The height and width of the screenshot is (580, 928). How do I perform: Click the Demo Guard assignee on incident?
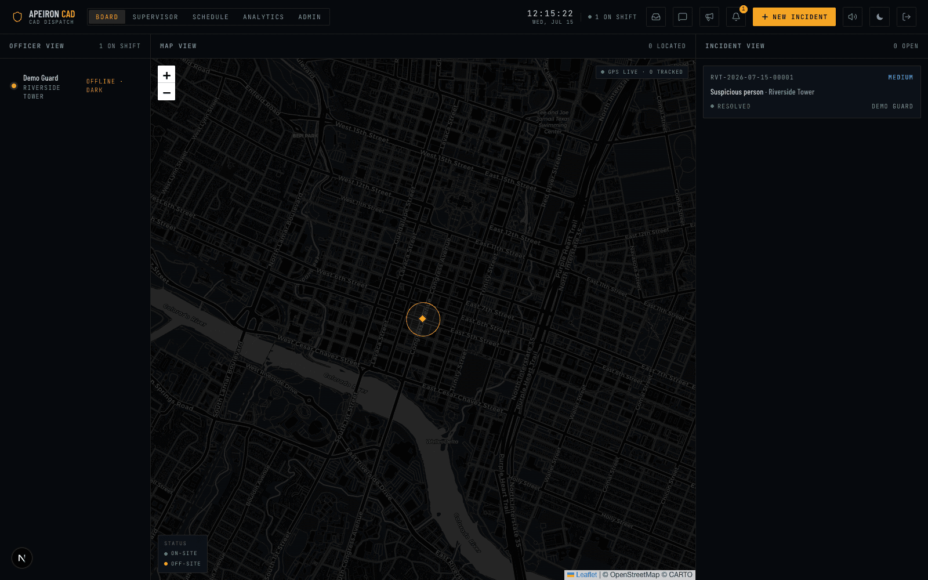coord(892,106)
